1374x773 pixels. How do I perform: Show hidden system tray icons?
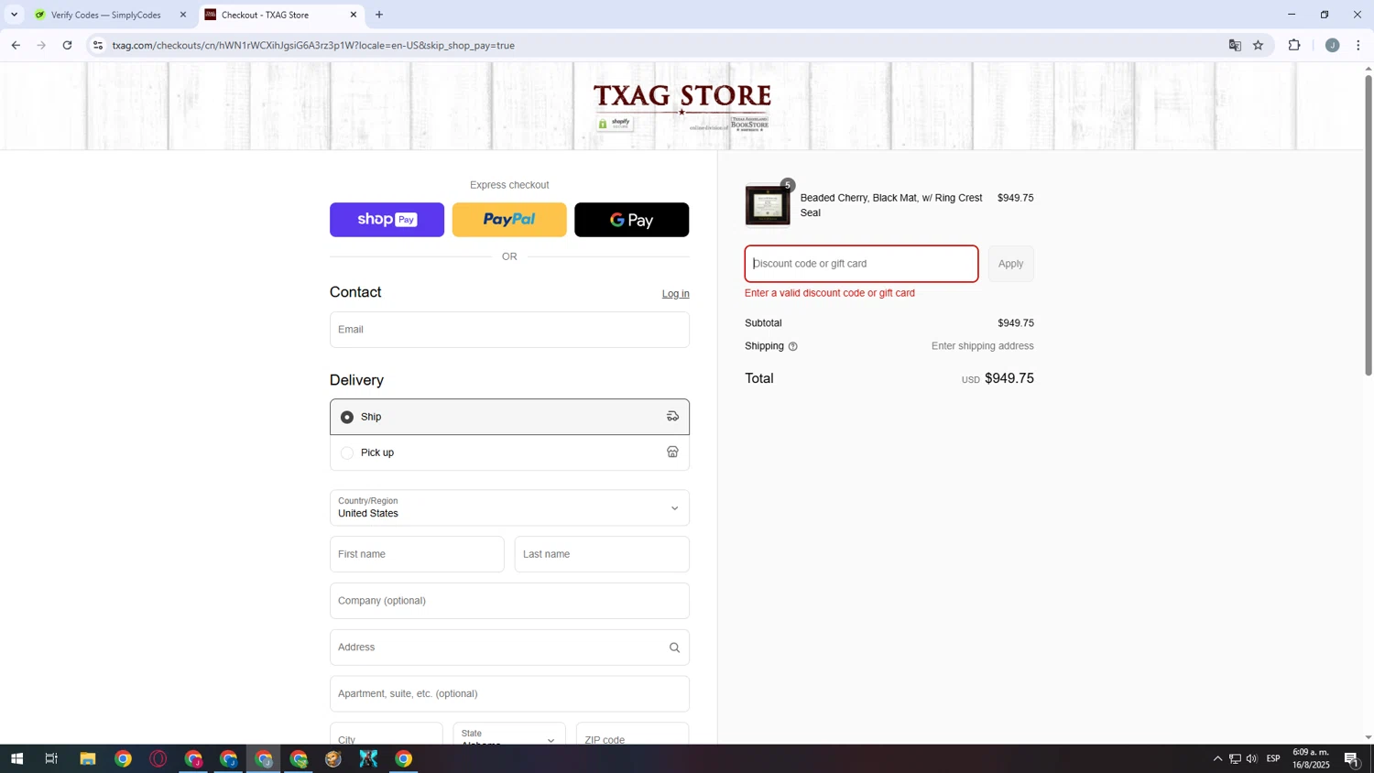1217,758
